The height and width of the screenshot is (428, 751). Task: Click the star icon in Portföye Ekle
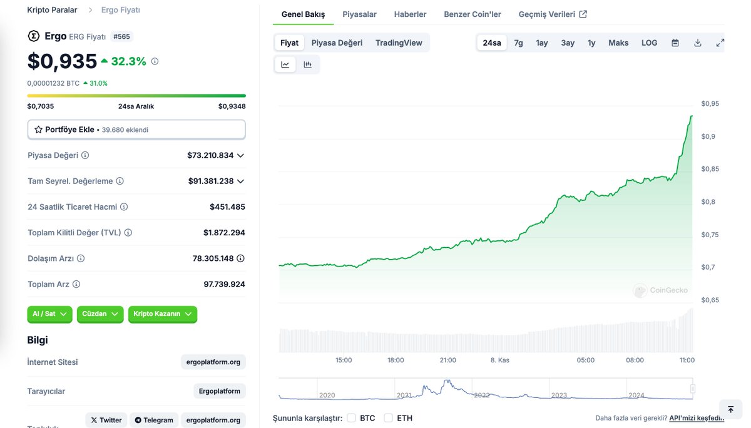38,130
